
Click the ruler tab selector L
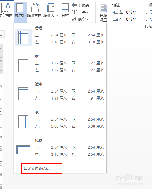1,35
